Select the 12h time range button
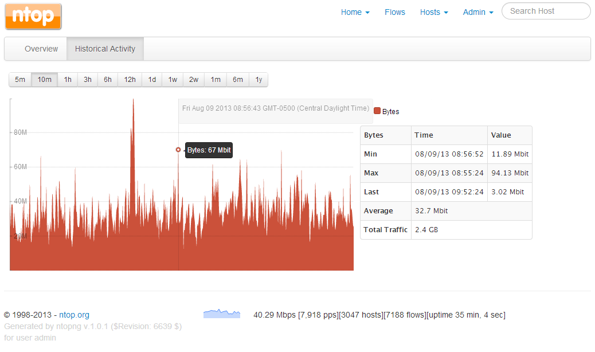595x352 pixels. pos(130,80)
